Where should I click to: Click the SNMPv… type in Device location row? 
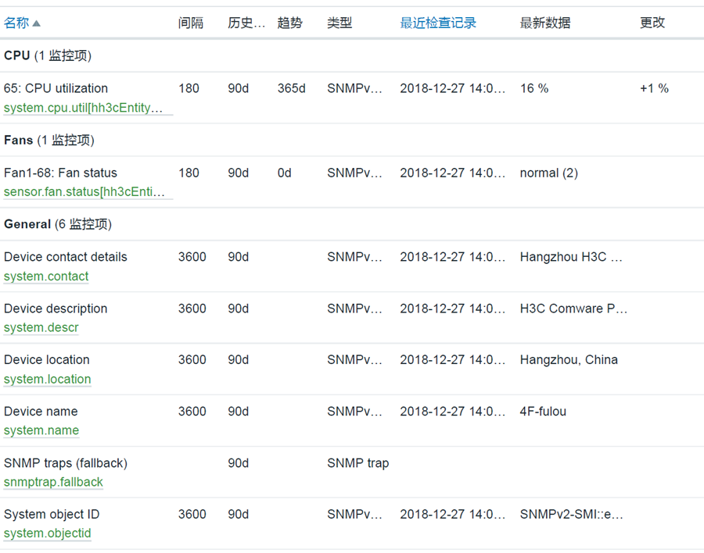tap(354, 360)
